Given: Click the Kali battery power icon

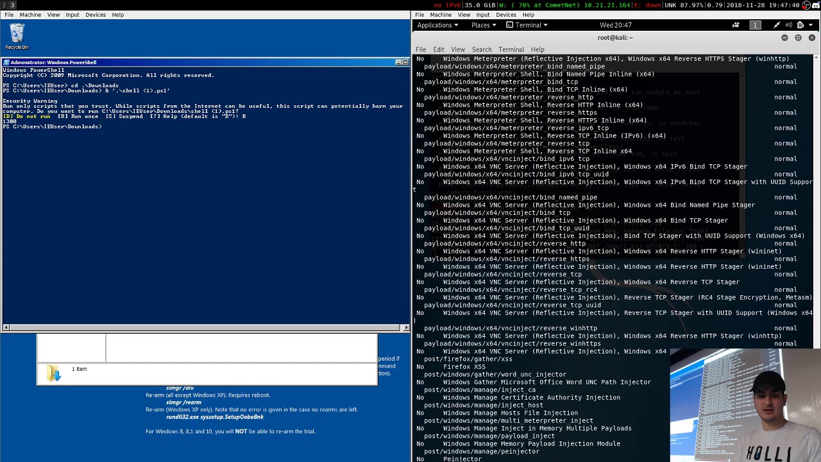Looking at the screenshot, I should click(800, 25).
